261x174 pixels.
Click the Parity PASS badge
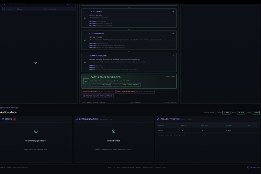(241, 113)
